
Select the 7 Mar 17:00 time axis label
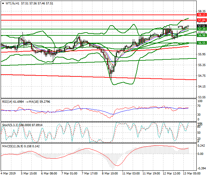pyautogui.click(x=90, y=174)
